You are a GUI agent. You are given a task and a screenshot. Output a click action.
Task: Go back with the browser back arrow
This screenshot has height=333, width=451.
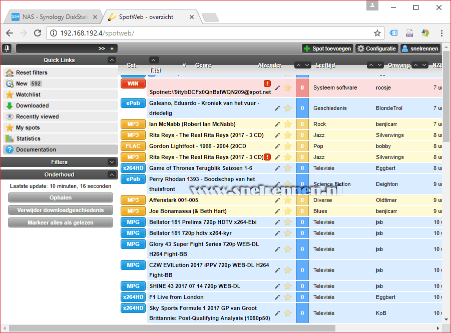click(10, 33)
